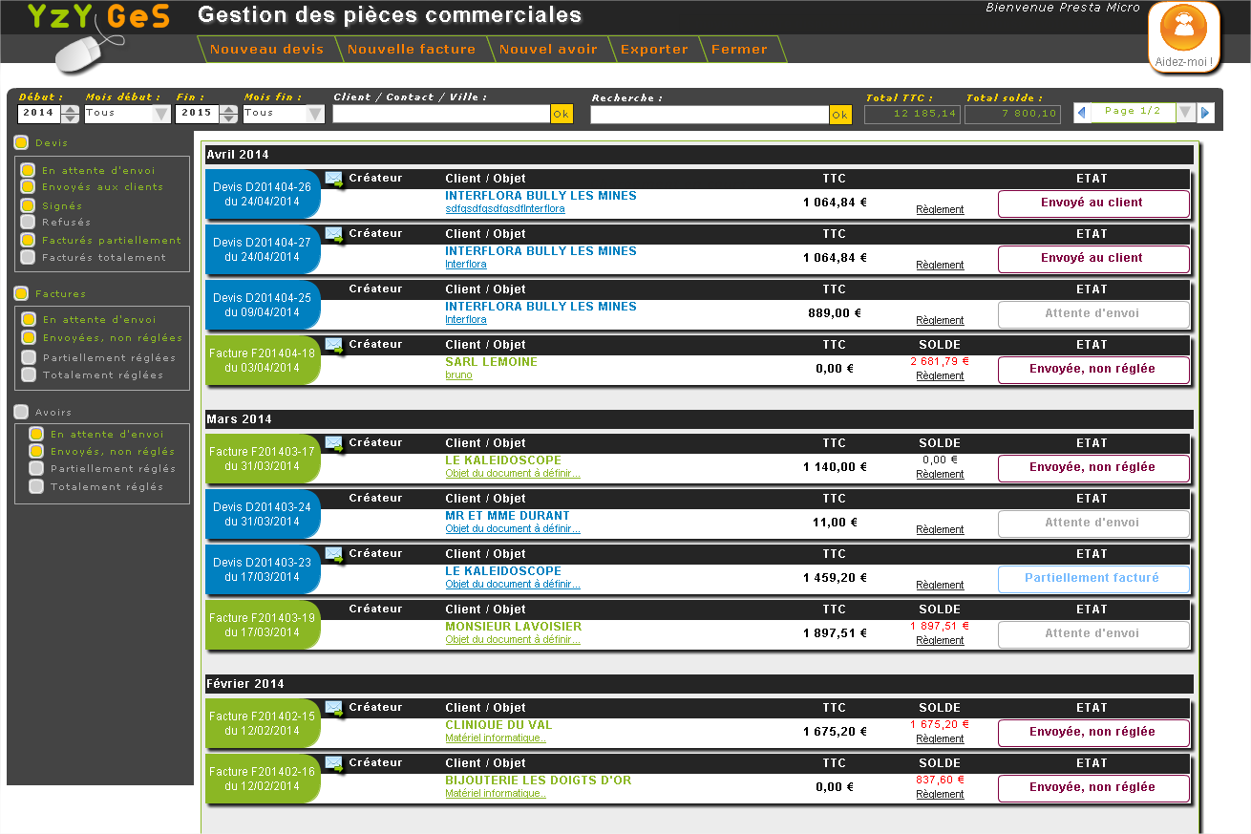Viewport: 1251px width, 834px height.
Task: Toggle Devis 'En attente d'envoi' filter
Action: click(28, 170)
